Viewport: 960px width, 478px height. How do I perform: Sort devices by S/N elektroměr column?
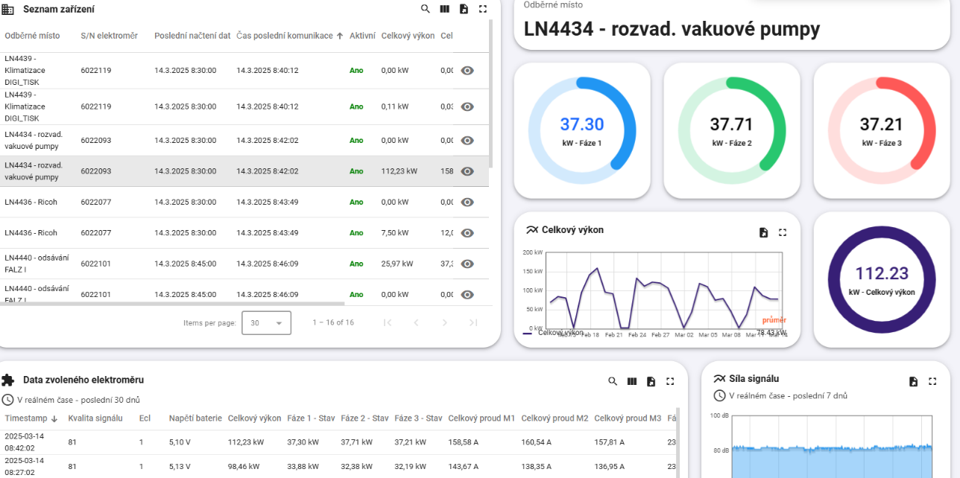pos(109,36)
